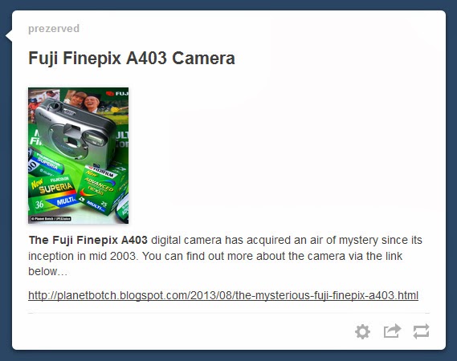Select the 'New Superia' film box in image
This screenshot has height=361, width=457.
[52, 193]
